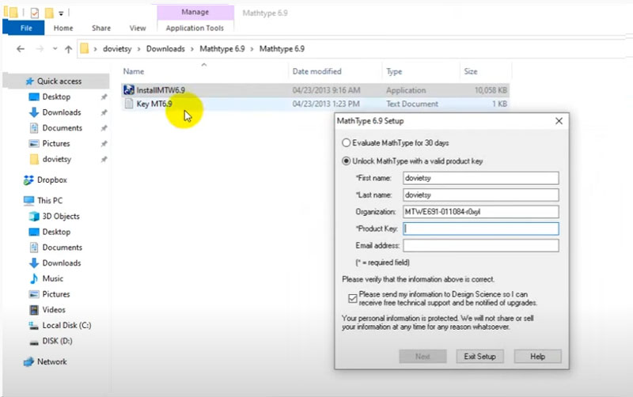The image size is (633, 397).
Task: Click the Properties quick access toolbar icon
Action: click(x=35, y=13)
